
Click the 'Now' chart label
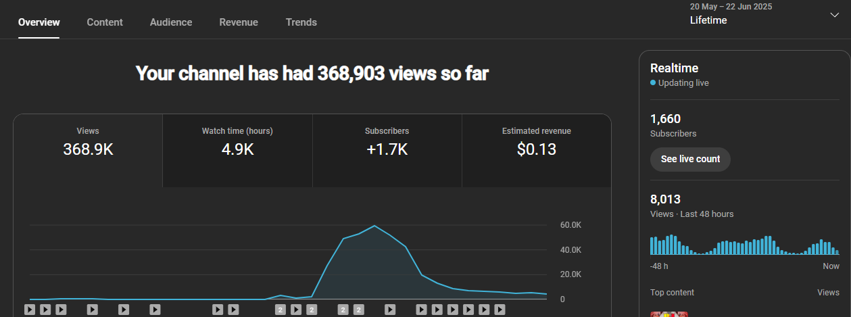(x=831, y=266)
